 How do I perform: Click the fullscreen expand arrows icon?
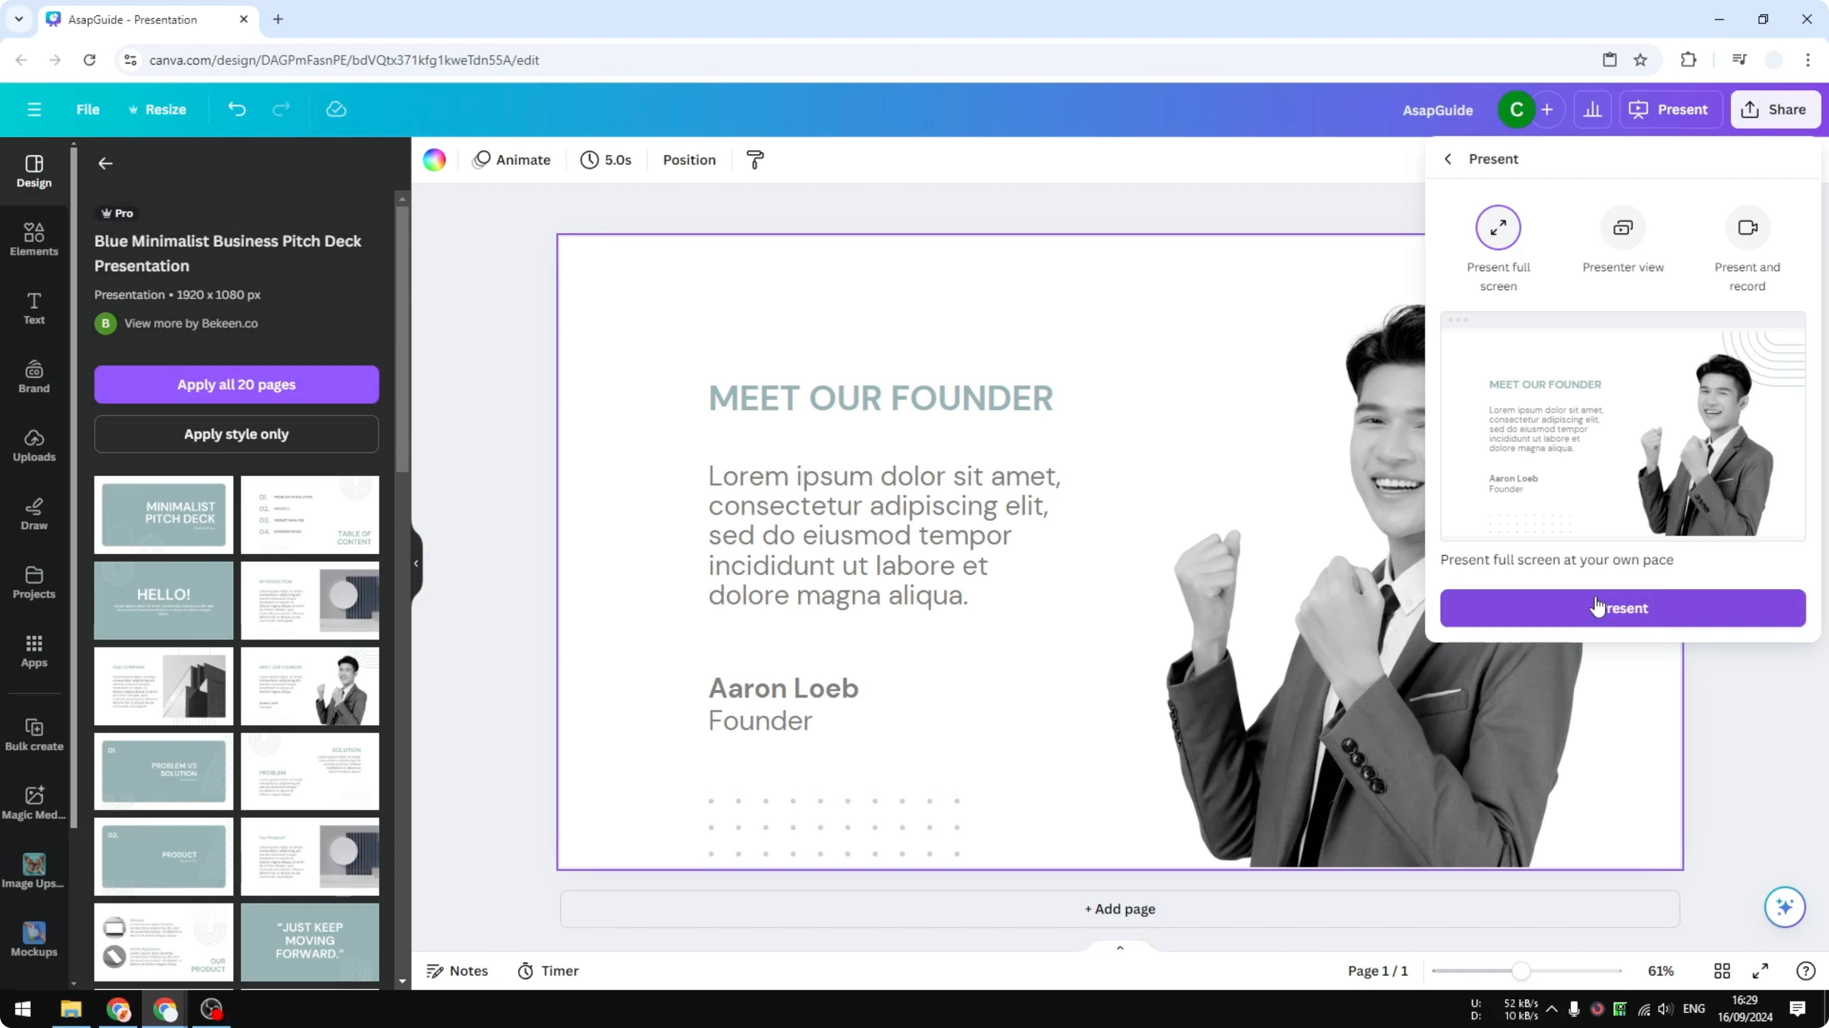point(1760,970)
